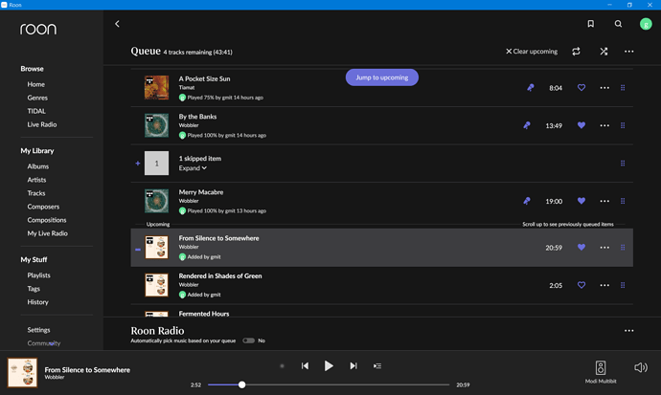Click lyrics microphone icon for A Pocket Size Sun
This screenshot has width=661, height=395.
[x=531, y=87]
